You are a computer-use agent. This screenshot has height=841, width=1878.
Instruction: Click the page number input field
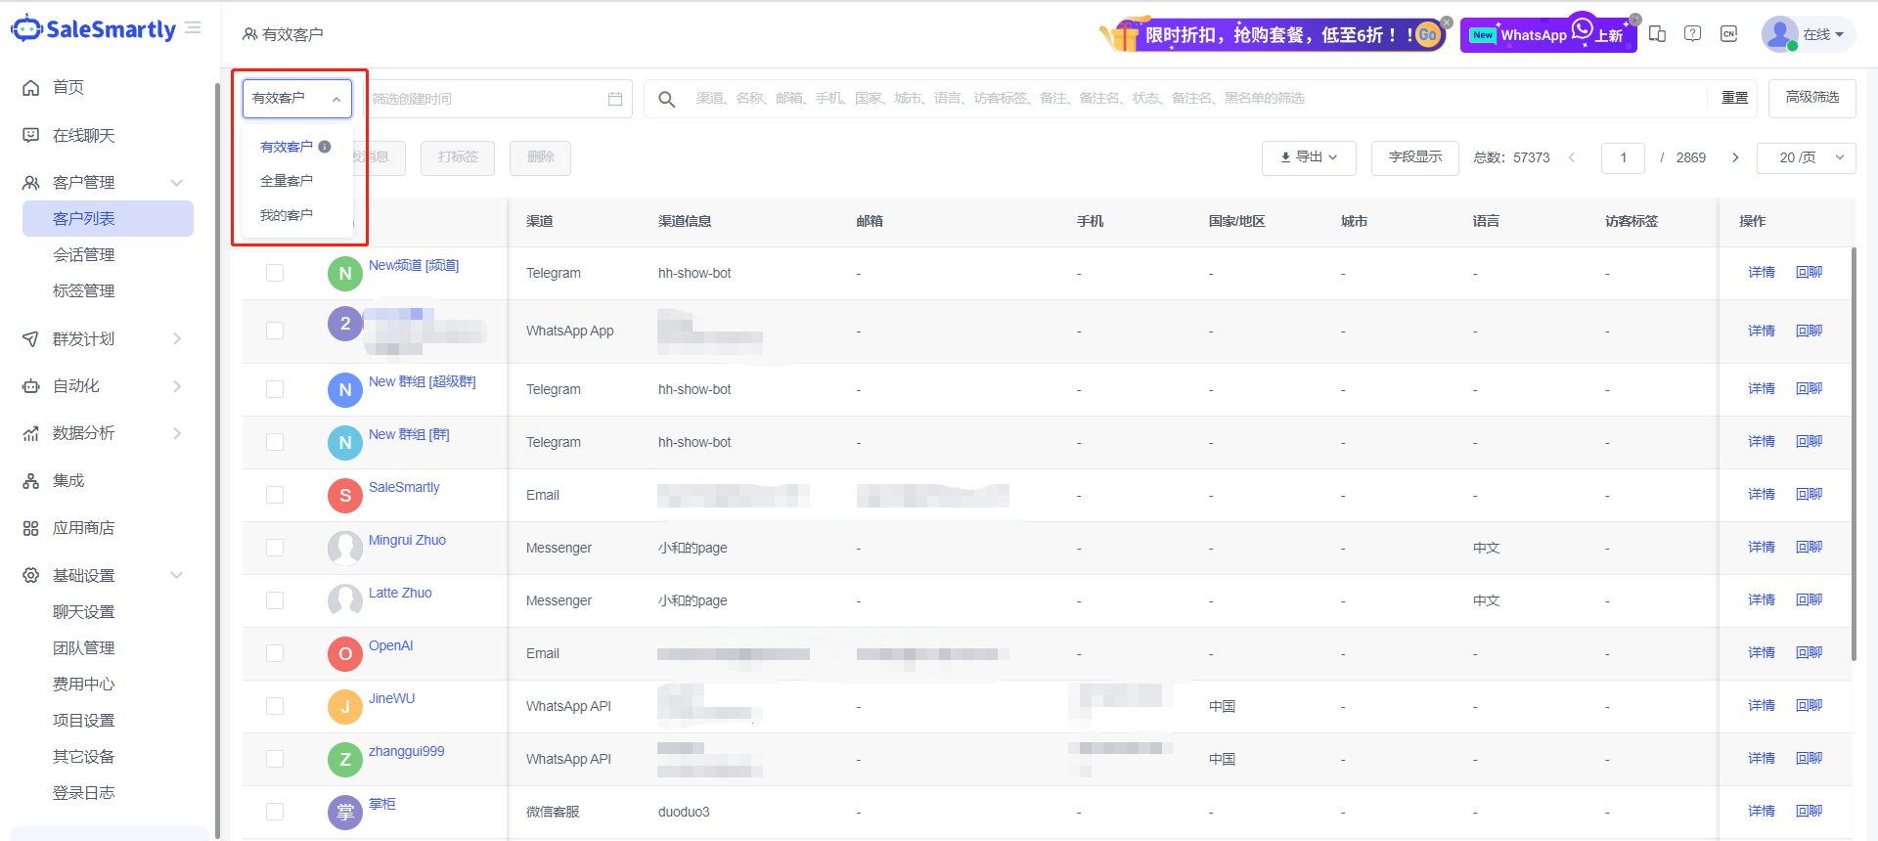tap(1623, 157)
